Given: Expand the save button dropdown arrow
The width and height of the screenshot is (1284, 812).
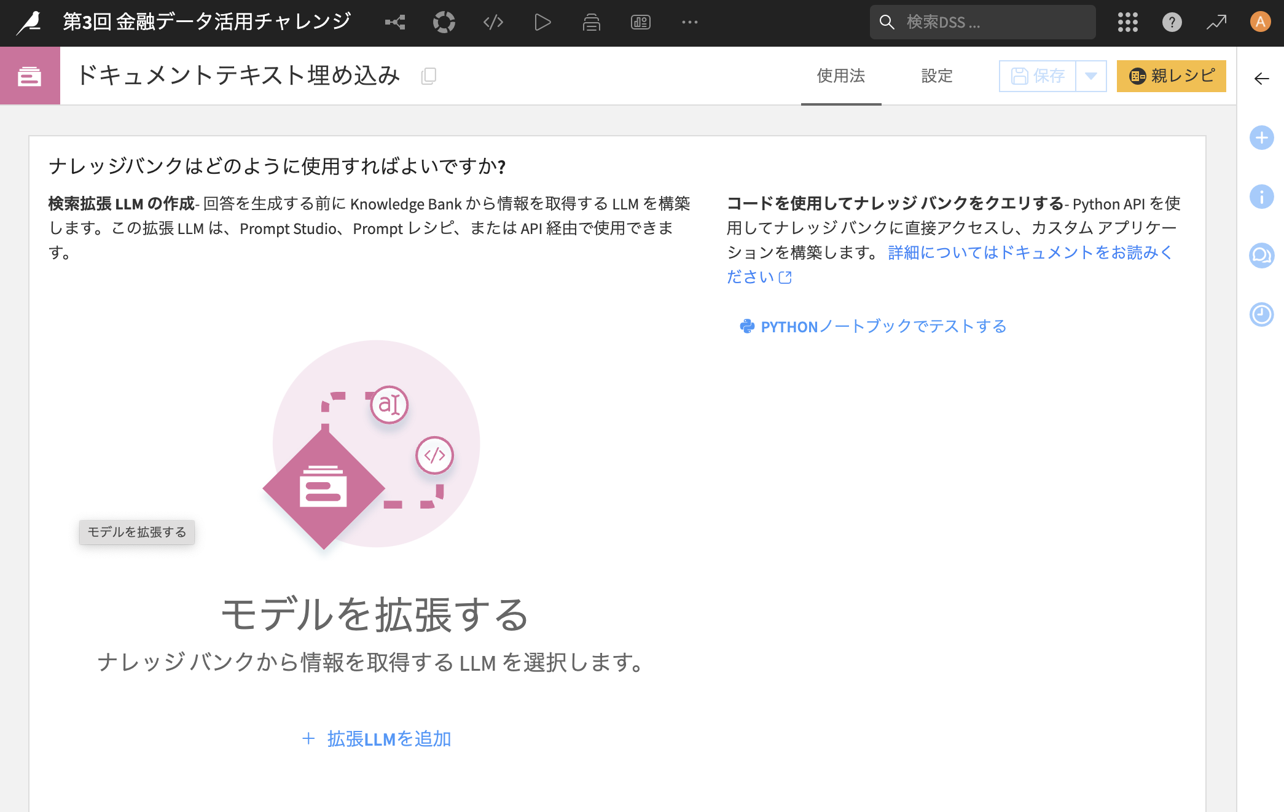Looking at the screenshot, I should point(1091,76).
